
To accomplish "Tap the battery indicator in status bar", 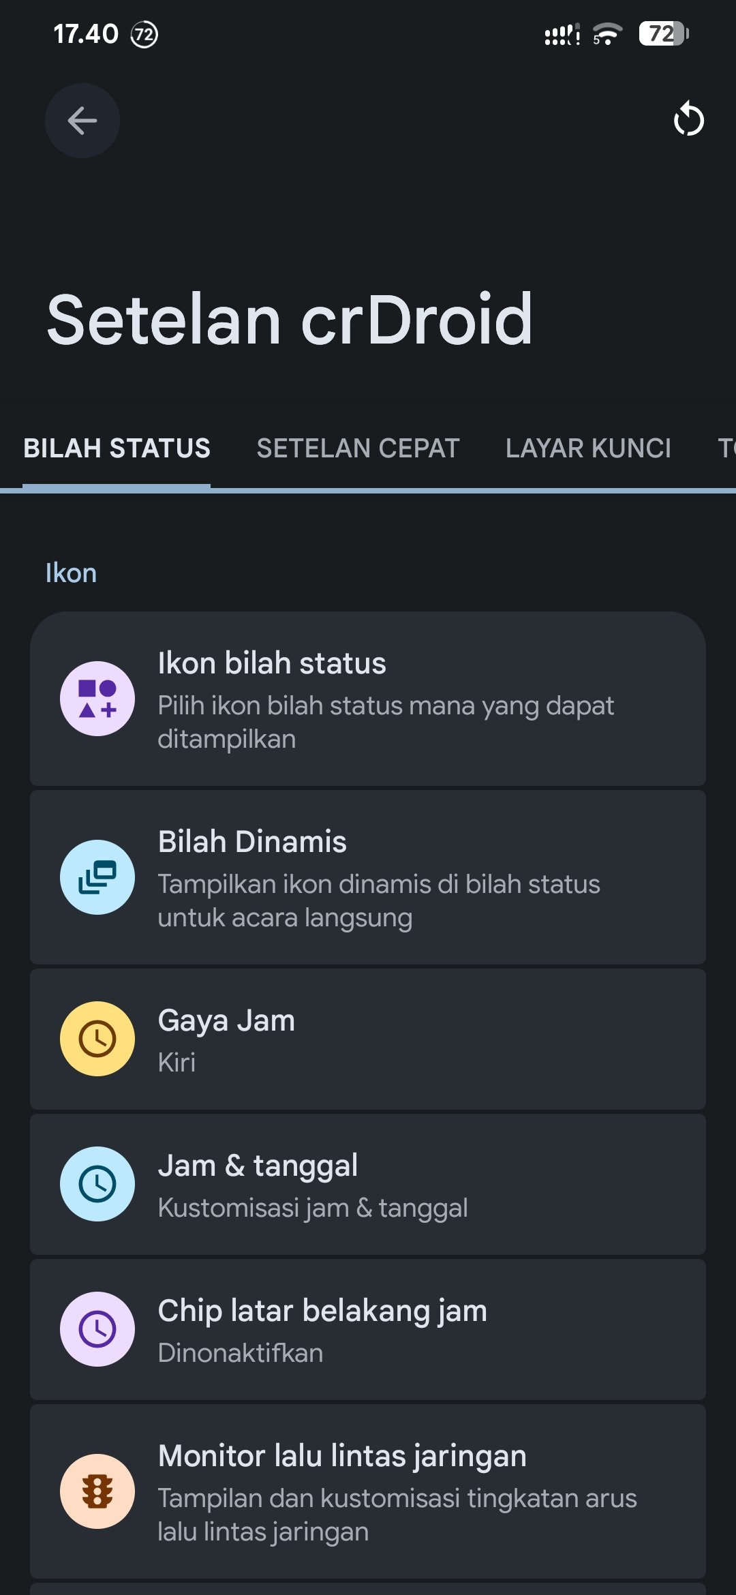I will [x=664, y=33].
